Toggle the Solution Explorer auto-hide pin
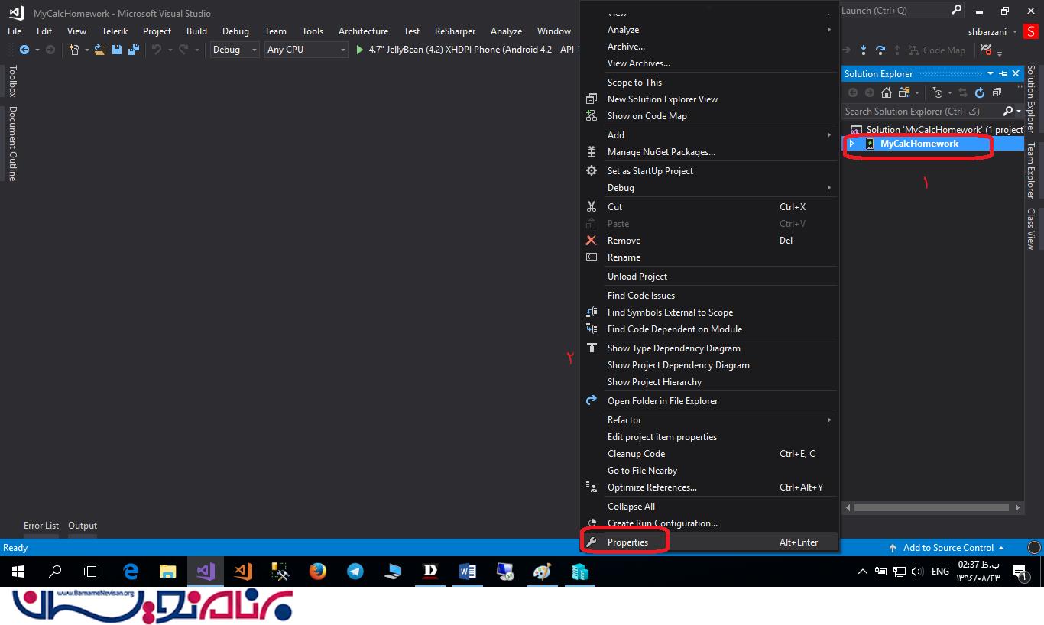Screen dimensions: 1044x625 pos(1003,74)
